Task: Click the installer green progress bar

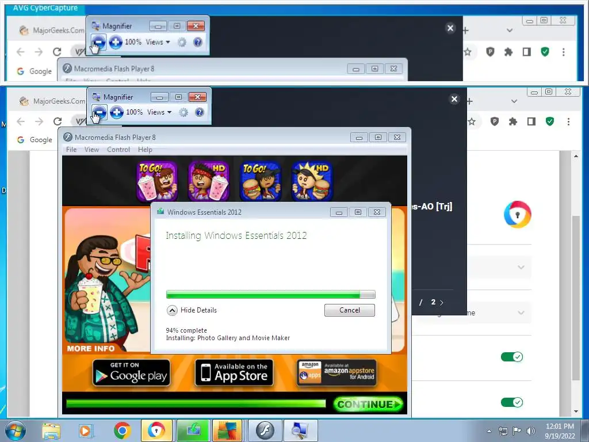Action: pos(270,294)
